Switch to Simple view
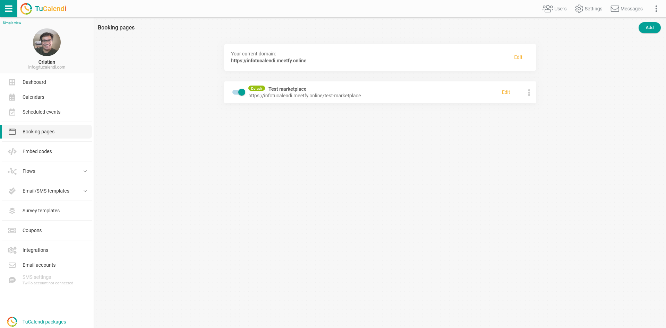The height and width of the screenshot is (328, 666). pos(12,23)
